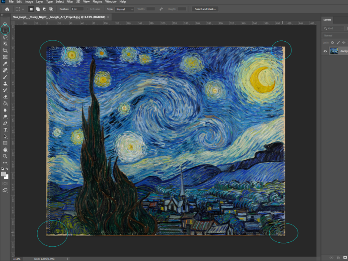Click the Home icon in options bar
This screenshot has width=348, height=261.
7,9
